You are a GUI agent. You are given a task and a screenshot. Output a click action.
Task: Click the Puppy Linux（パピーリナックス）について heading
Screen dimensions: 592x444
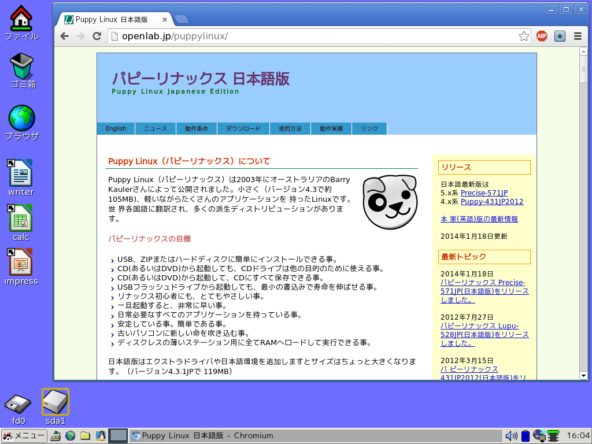click(189, 161)
